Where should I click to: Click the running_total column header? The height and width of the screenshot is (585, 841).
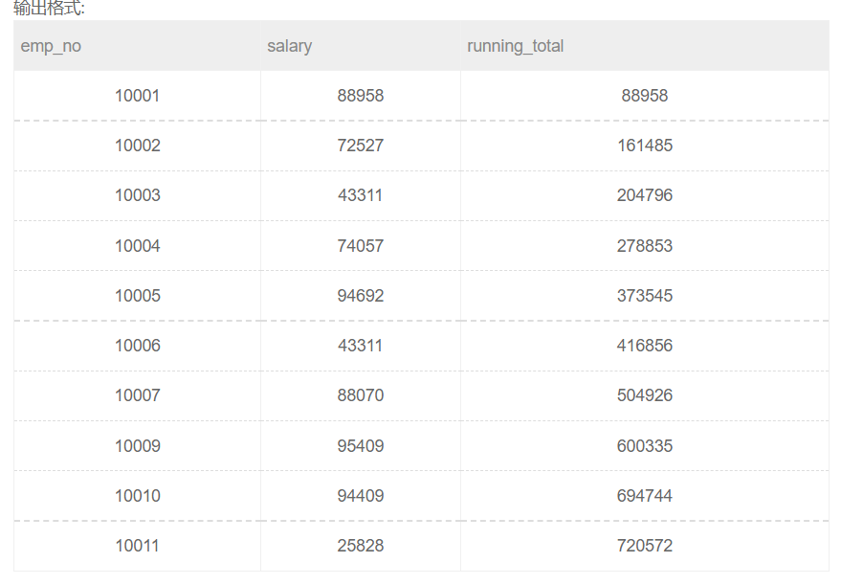point(515,46)
